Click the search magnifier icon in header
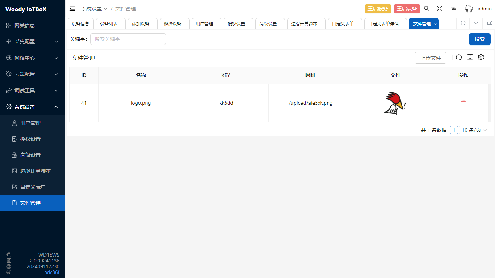The height and width of the screenshot is (278, 495). click(x=427, y=9)
